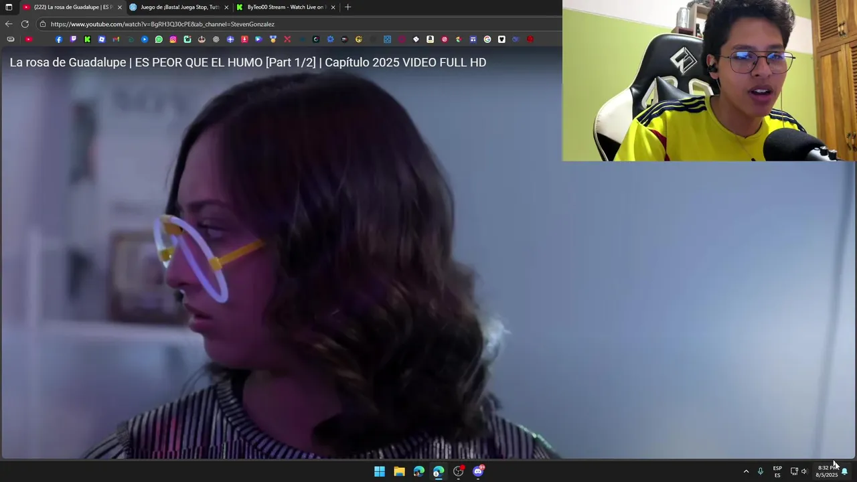View site information lock icon
Viewport: 857px width, 482px height.
coord(43,24)
